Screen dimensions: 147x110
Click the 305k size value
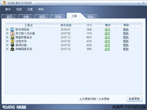(89, 49)
